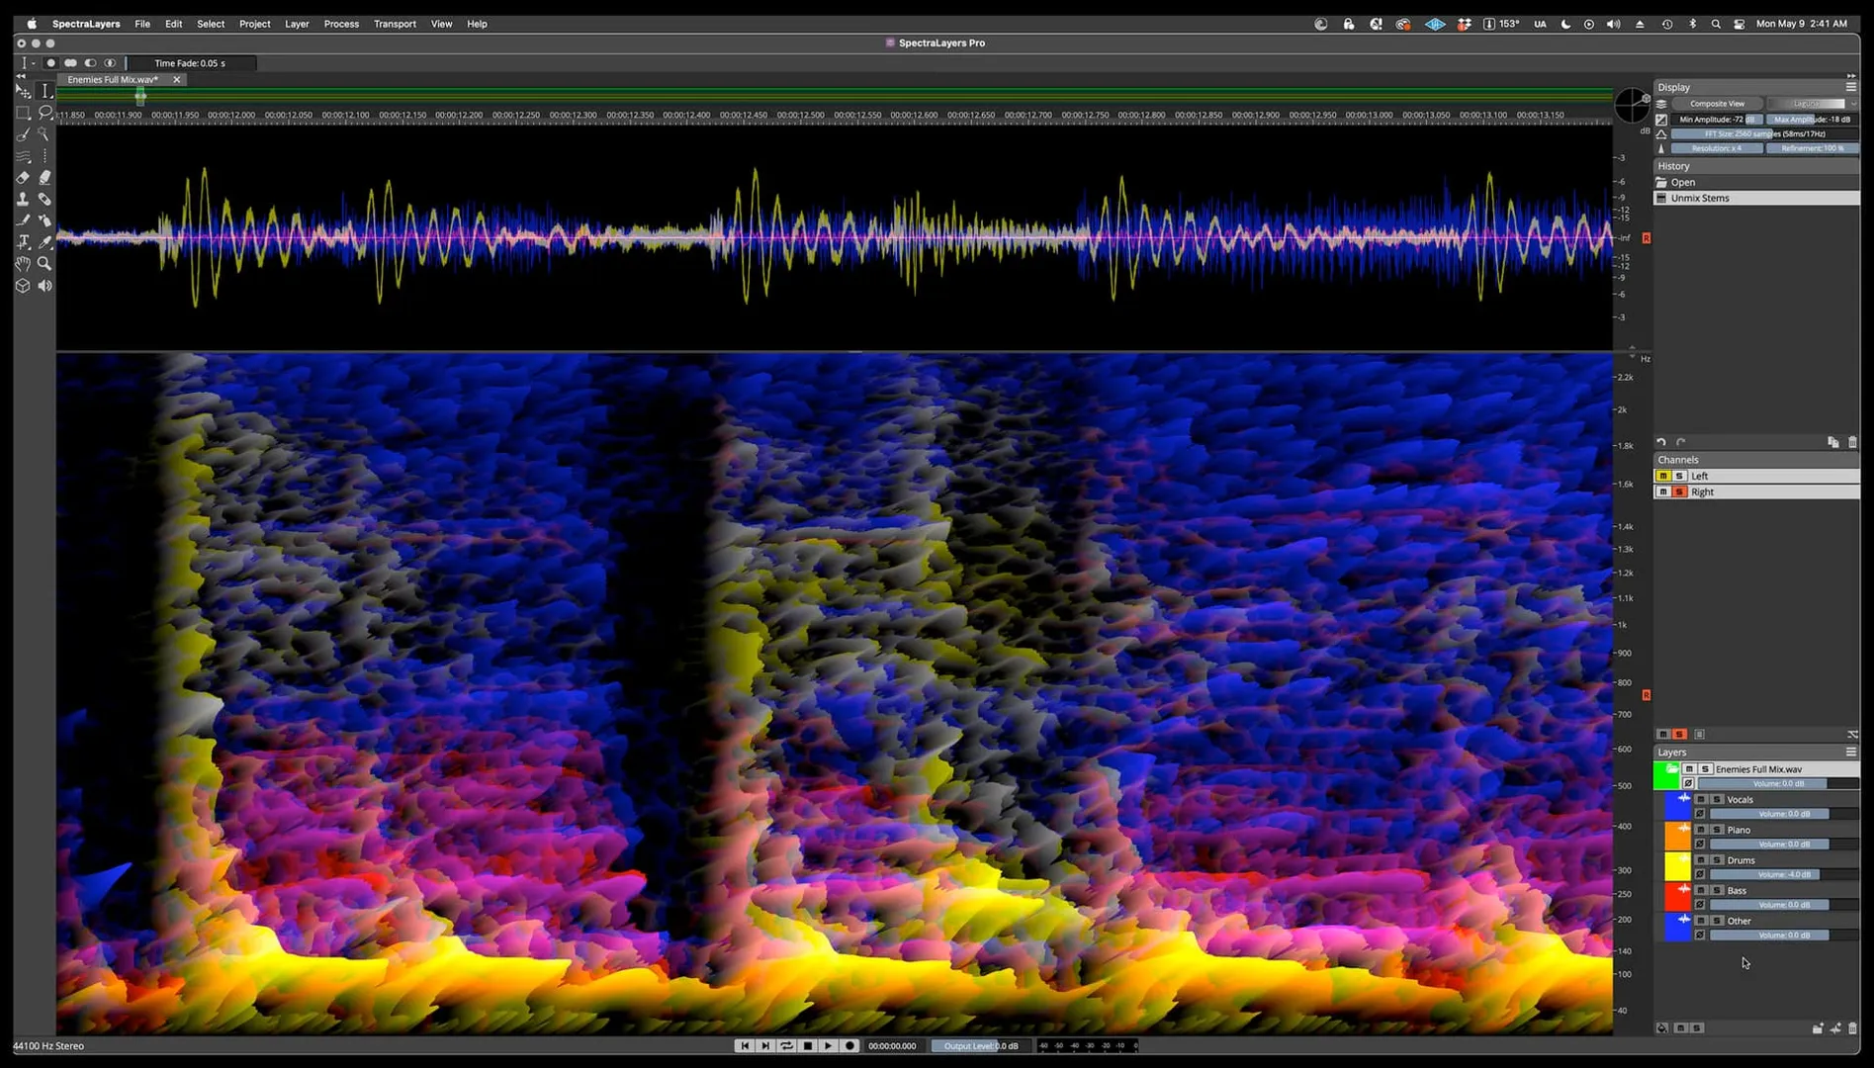Click the Stop transport button
This screenshot has height=1068, width=1874.
[808, 1045]
